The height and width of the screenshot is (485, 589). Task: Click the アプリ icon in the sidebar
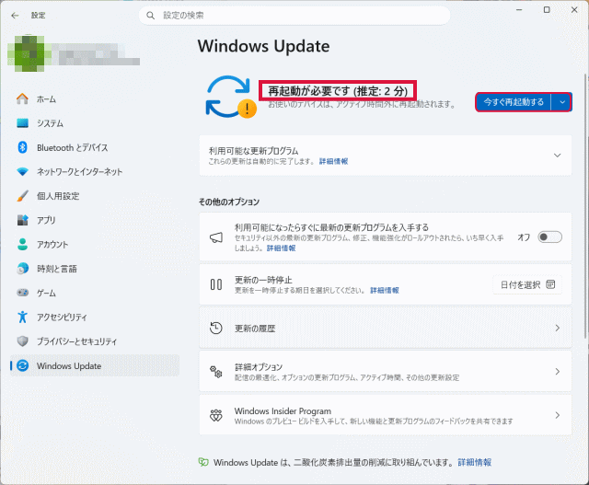(22, 220)
